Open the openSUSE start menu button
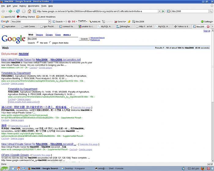The image size is (214, 171). point(5,169)
